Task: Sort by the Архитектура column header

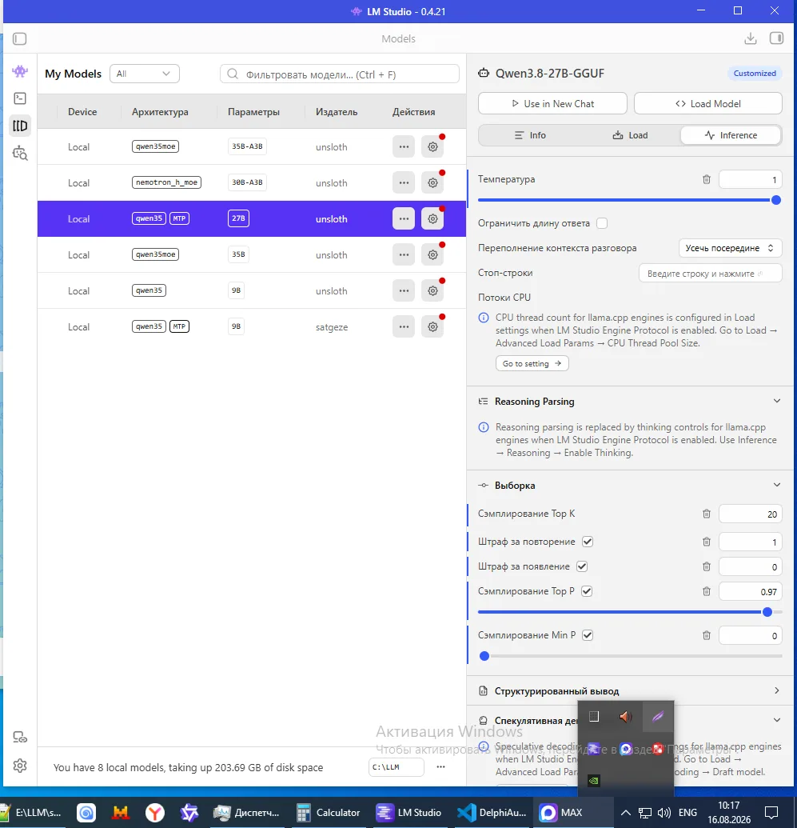Action: [x=160, y=112]
